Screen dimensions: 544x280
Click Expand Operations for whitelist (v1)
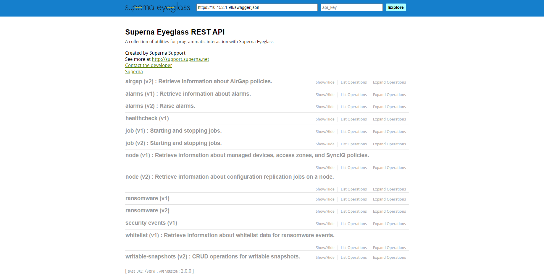click(x=389, y=248)
